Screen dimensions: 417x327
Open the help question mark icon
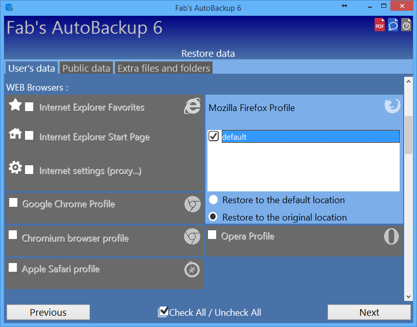[x=406, y=25]
